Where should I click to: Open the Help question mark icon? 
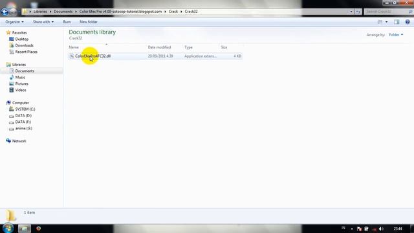(408, 22)
